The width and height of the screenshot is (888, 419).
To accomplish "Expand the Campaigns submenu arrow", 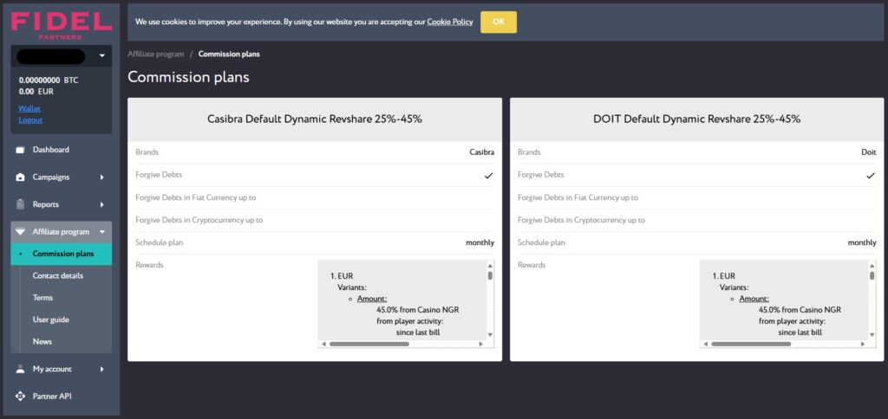I will (x=102, y=177).
